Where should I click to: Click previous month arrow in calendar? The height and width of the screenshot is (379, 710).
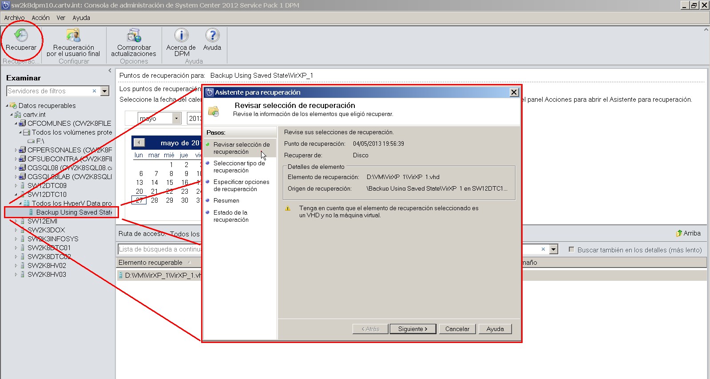click(139, 143)
